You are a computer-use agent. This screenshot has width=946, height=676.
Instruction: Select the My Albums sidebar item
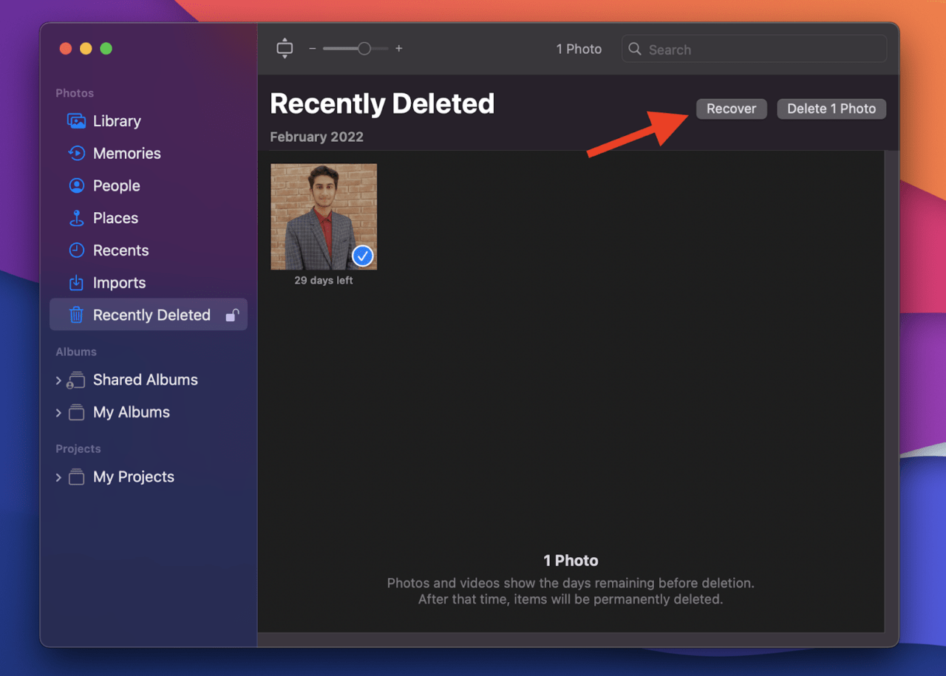(132, 412)
